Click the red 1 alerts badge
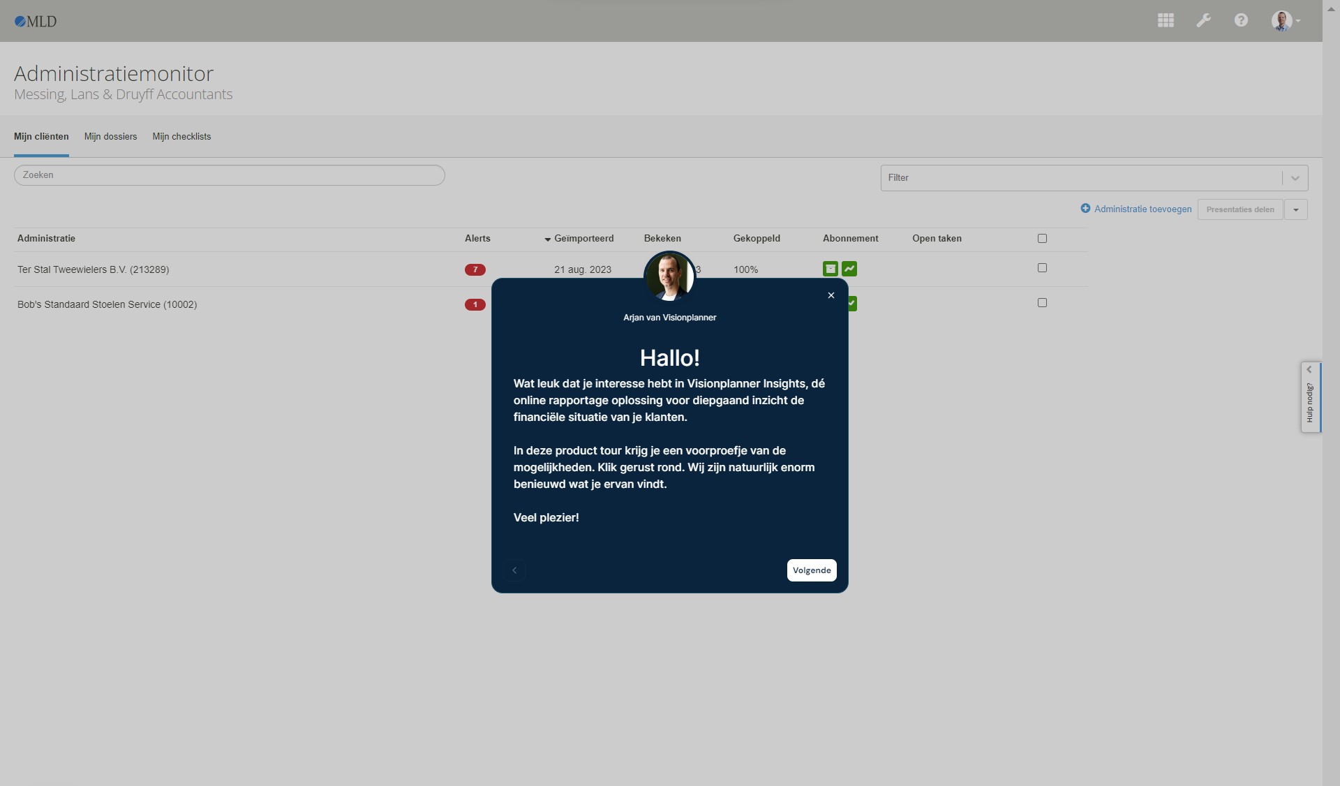Screen dimensions: 1340x786 (x=475, y=304)
